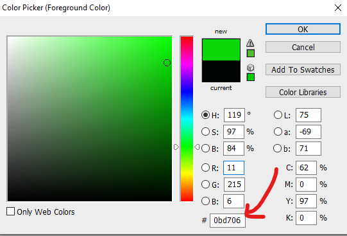The height and width of the screenshot is (236, 347).
Task: Click the hex color field 0bd706
Action: [x=228, y=221]
